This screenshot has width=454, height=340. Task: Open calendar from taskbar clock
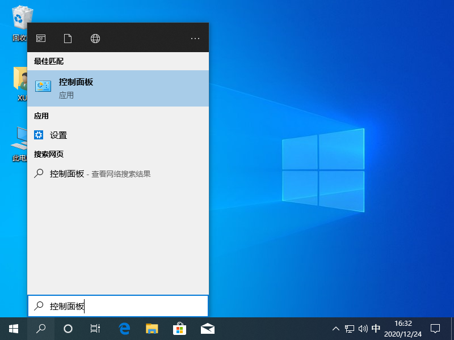point(404,329)
